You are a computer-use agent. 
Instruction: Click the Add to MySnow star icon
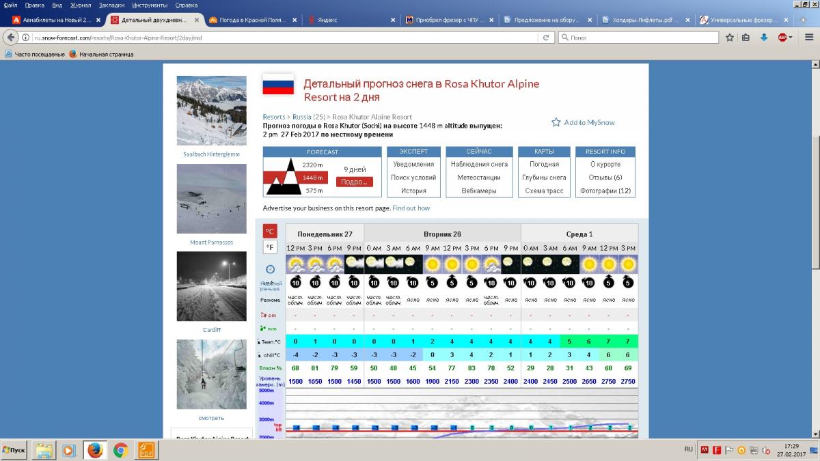point(556,122)
